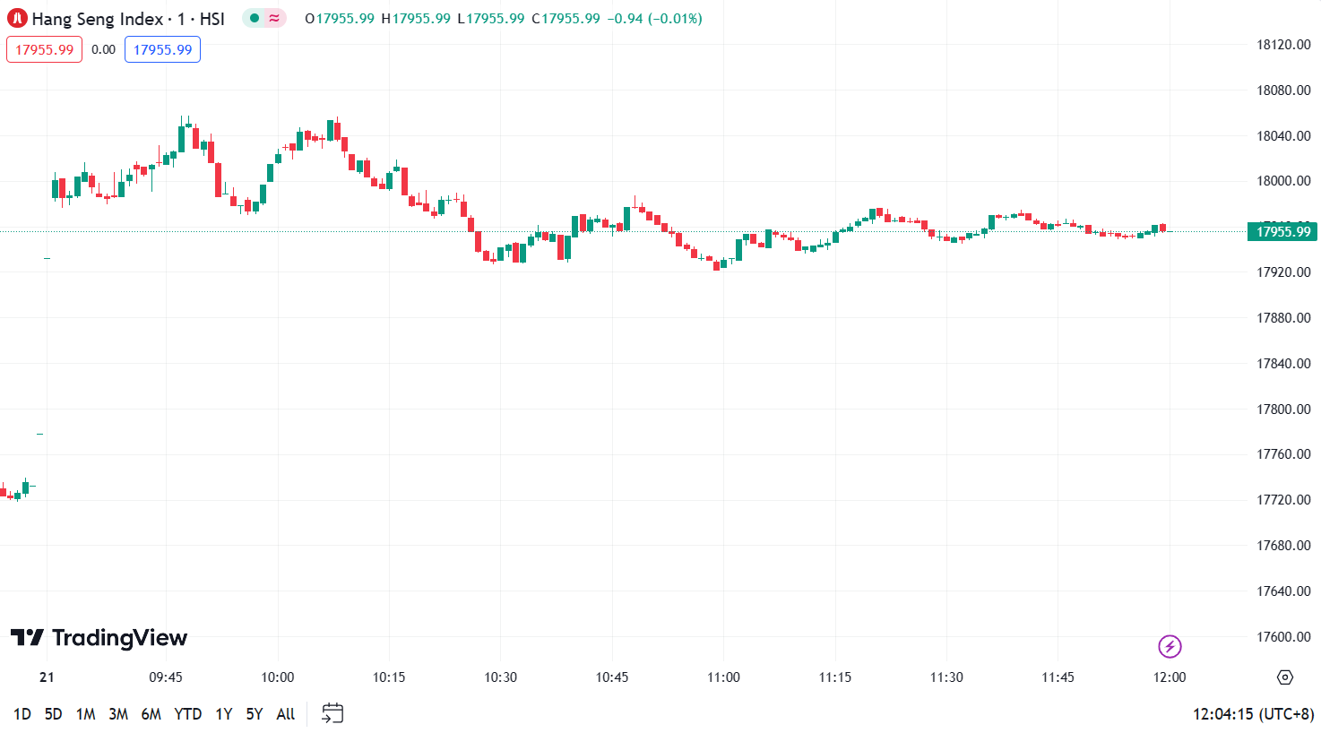Viewport: 1321px width, 733px height.
Task: Select the 1D time range
Action: click(x=22, y=714)
